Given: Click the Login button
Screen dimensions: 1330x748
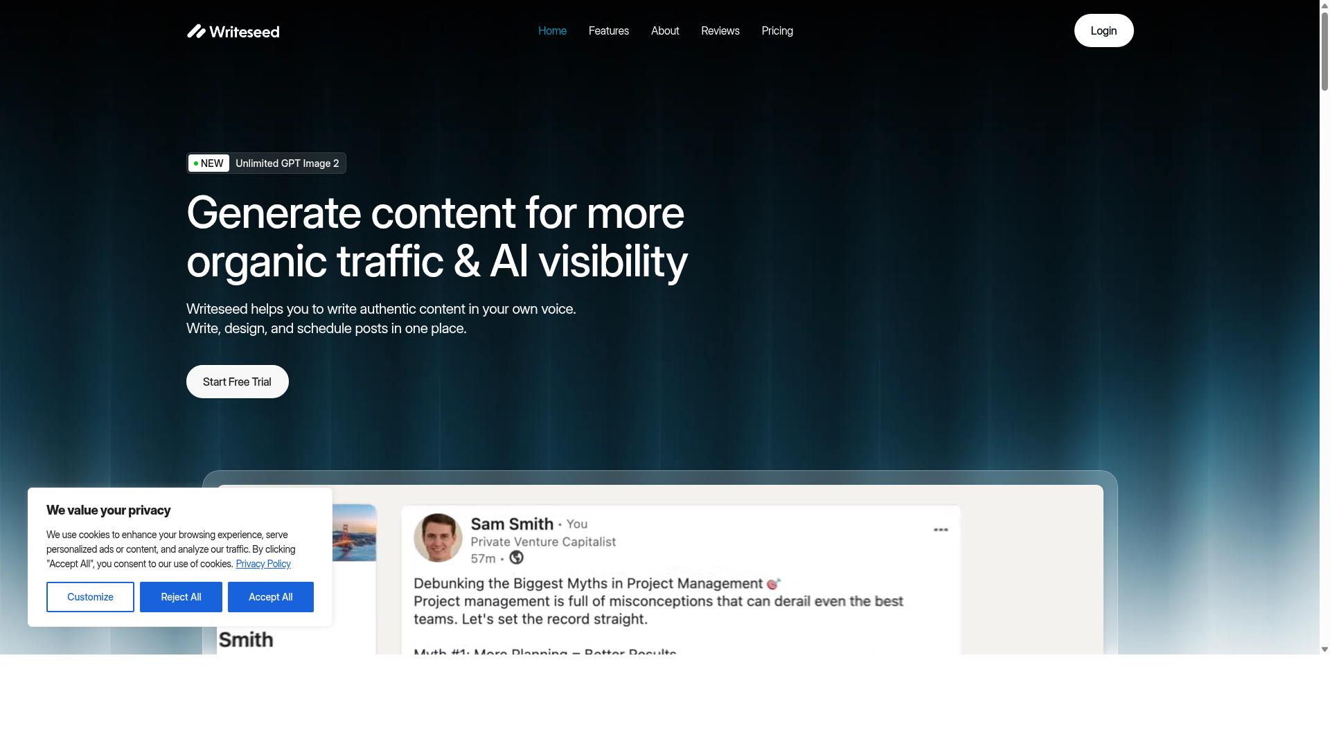Looking at the screenshot, I should tap(1103, 30).
